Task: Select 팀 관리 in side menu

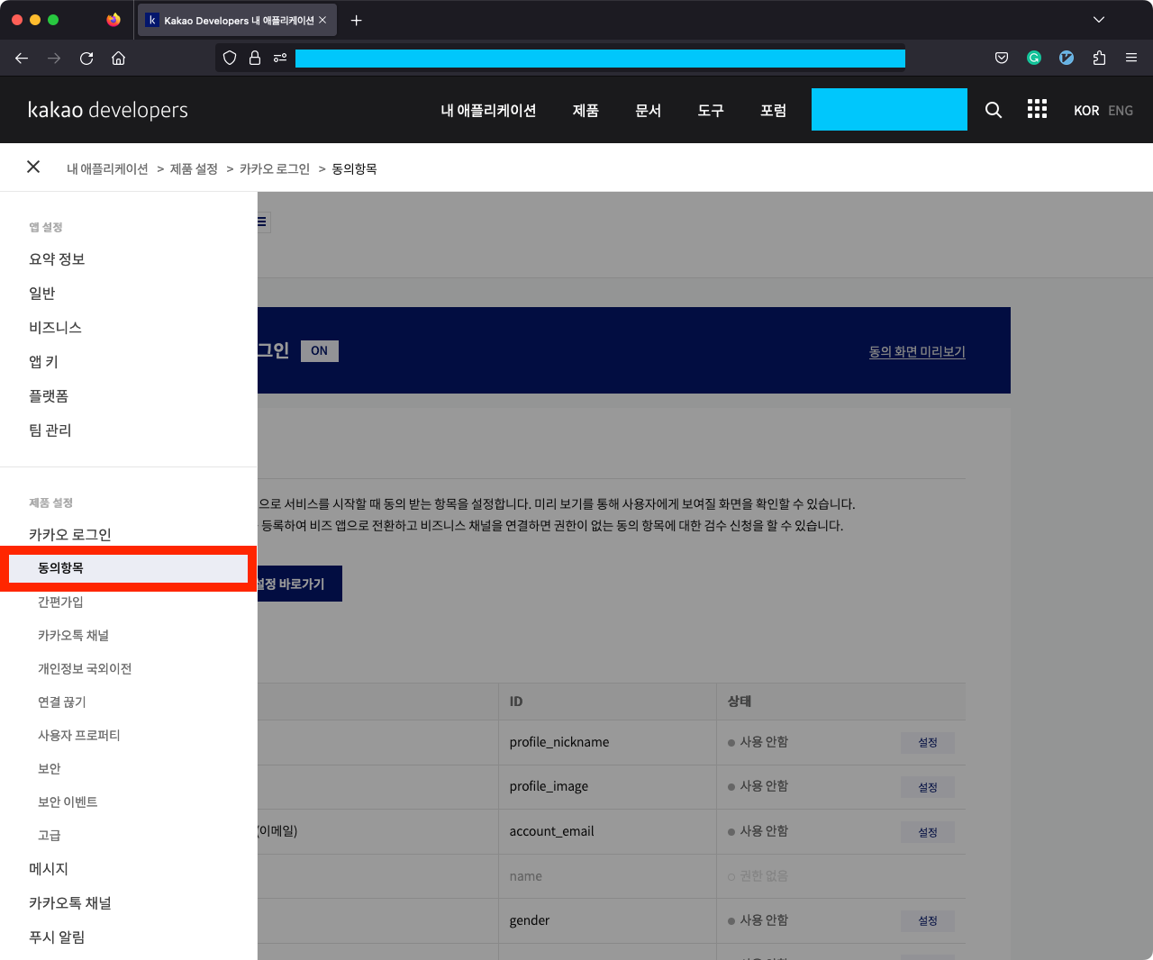Action: coord(50,430)
